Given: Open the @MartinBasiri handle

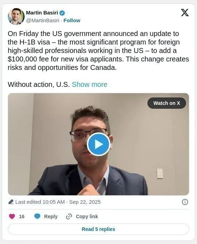Looking at the screenshot, I should 43,20.
